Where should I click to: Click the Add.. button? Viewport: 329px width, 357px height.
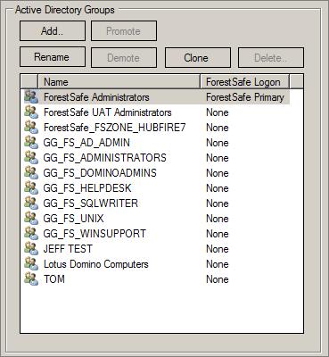pos(53,31)
